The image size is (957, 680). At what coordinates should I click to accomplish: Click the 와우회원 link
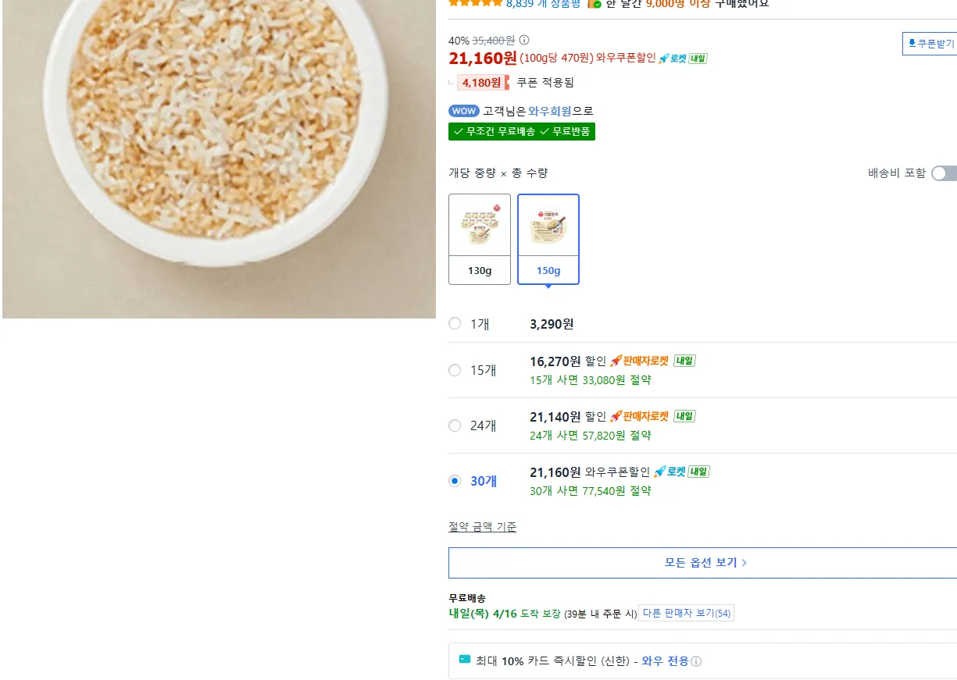[x=550, y=111]
